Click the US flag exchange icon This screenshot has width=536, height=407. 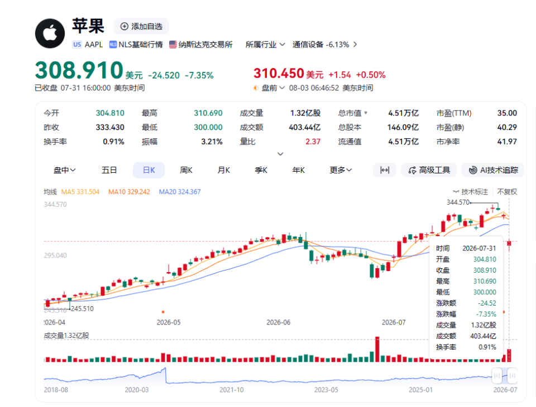(173, 45)
